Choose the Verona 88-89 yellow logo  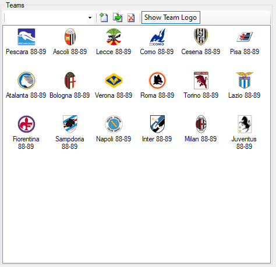pos(114,80)
